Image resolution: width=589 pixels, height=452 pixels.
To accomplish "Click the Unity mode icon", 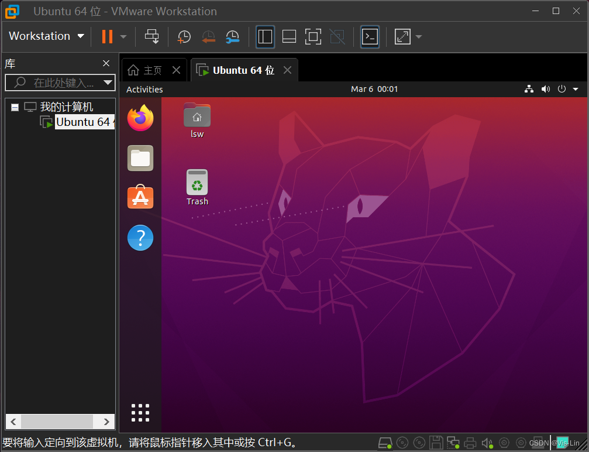I will click(x=337, y=36).
